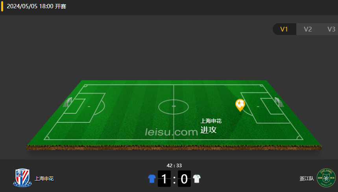Click the away score digit 0
The height and width of the screenshot is (192, 338).
tap(184, 179)
